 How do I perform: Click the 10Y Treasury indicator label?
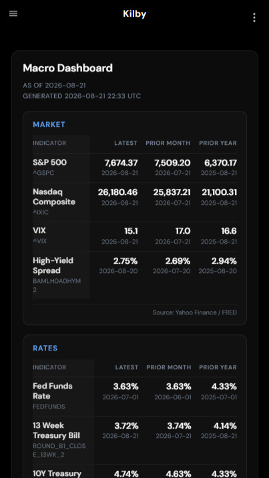click(x=57, y=473)
